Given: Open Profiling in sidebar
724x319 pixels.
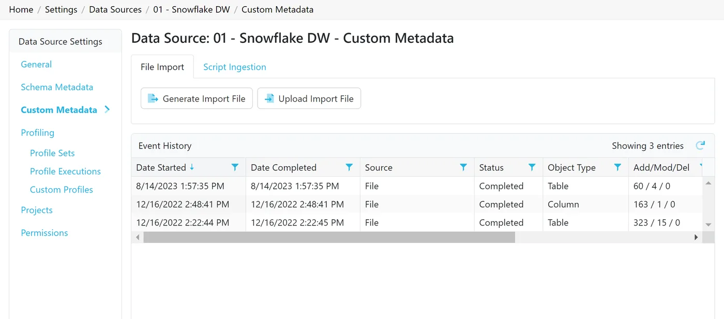Looking at the screenshot, I should pyautogui.click(x=37, y=133).
